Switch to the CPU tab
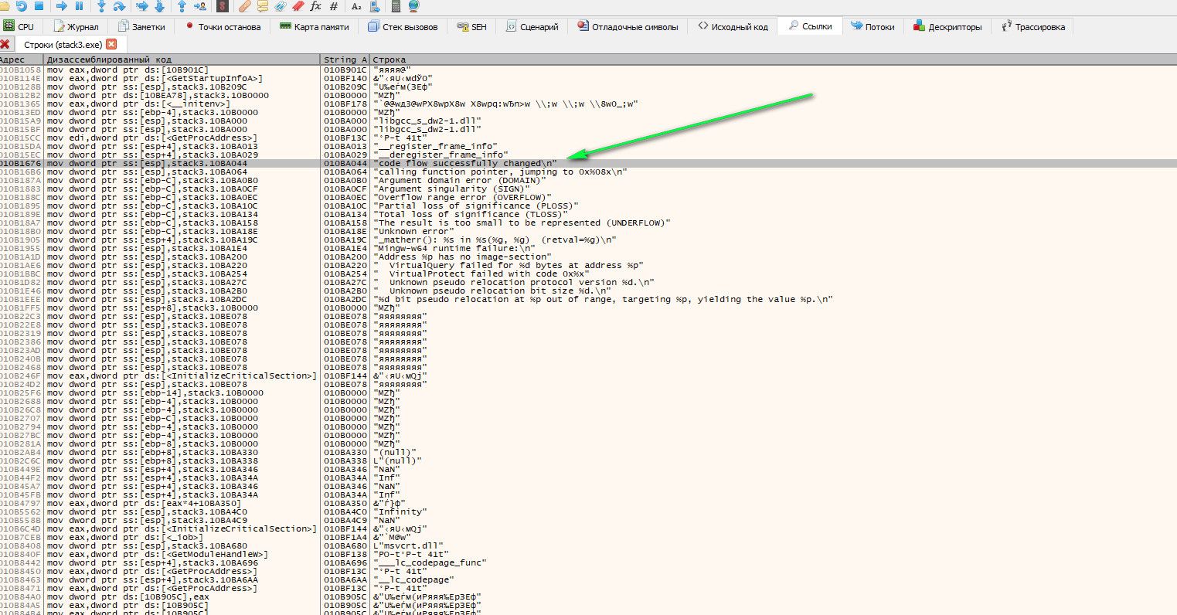The height and width of the screenshot is (615, 1177). (20, 26)
